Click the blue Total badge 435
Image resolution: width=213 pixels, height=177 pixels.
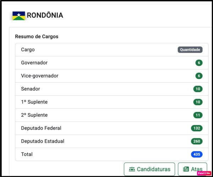pyautogui.click(x=197, y=154)
